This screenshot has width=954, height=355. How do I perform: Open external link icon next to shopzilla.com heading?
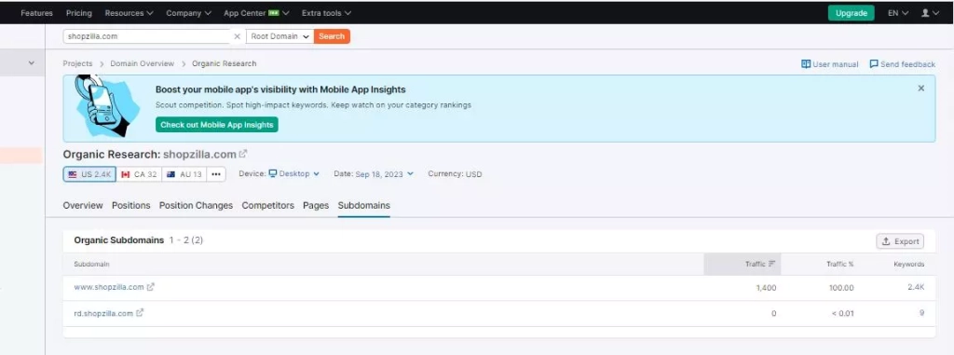point(243,154)
